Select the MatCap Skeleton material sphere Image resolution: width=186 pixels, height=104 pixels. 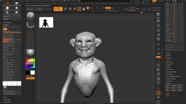(7, 8)
